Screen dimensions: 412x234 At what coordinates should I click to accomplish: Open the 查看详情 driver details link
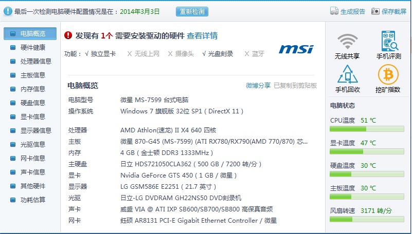202,35
